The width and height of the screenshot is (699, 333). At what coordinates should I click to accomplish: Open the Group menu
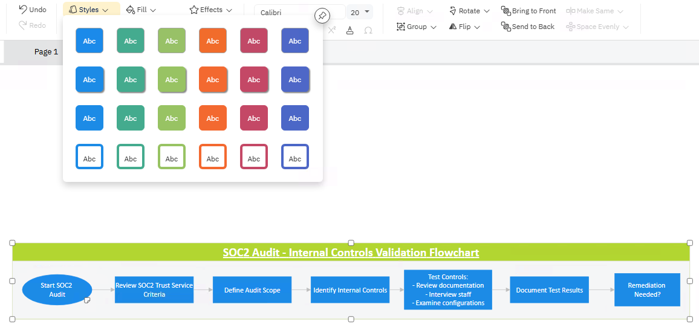coord(416,27)
